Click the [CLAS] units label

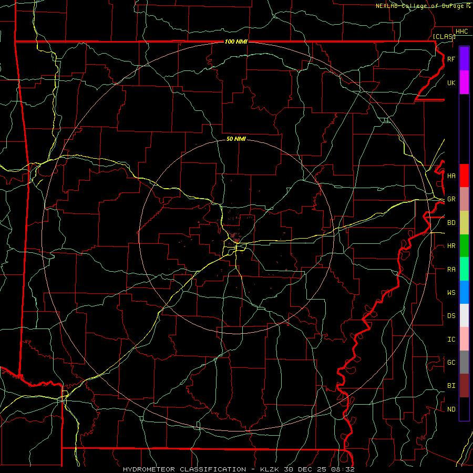tap(444, 36)
